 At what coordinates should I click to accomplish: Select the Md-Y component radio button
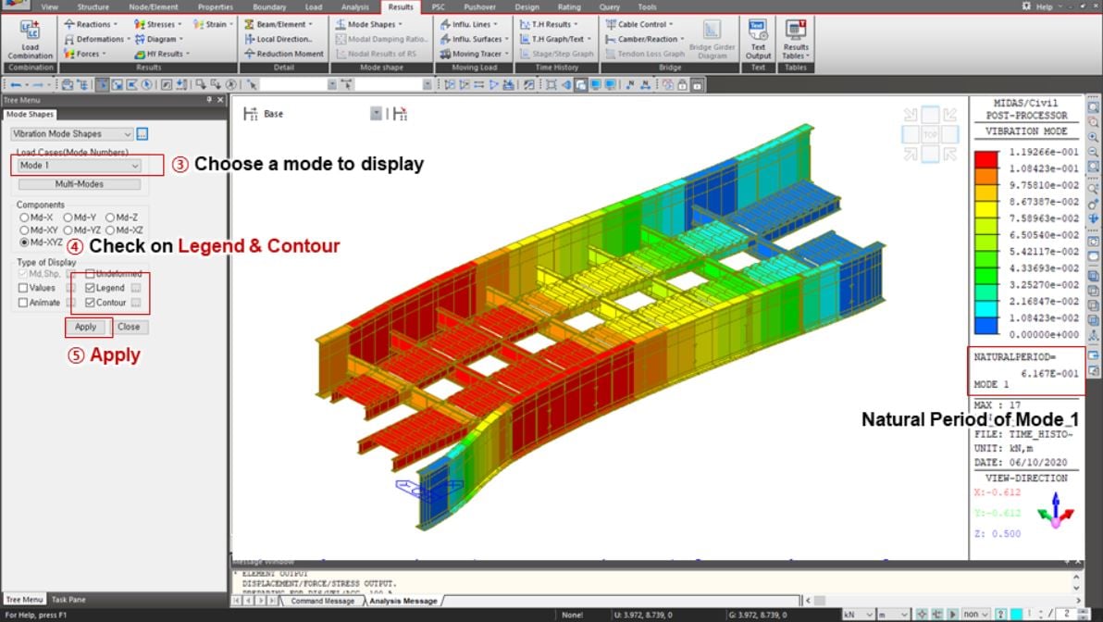[68, 218]
